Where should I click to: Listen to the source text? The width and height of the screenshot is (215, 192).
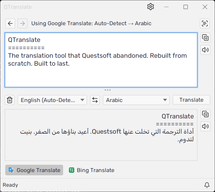(205, 50)
